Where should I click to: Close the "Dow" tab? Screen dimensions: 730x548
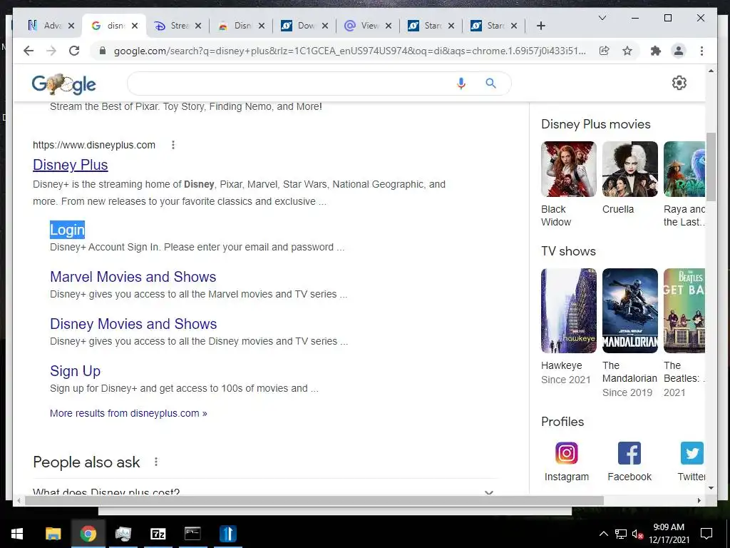(325, 26)
